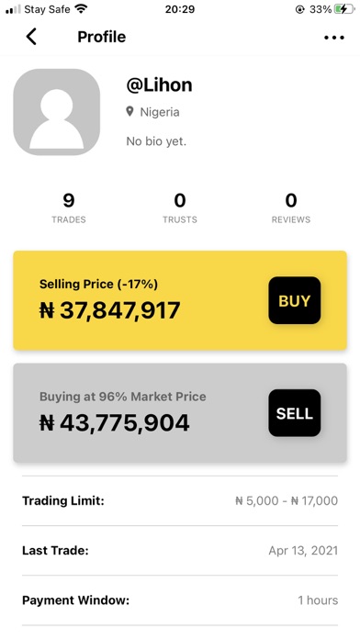Viewport: 360px width, 639px height.
Task: Click the black SELL button
Action: 295,413
